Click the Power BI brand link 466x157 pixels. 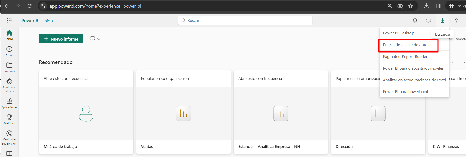[30, 21]
